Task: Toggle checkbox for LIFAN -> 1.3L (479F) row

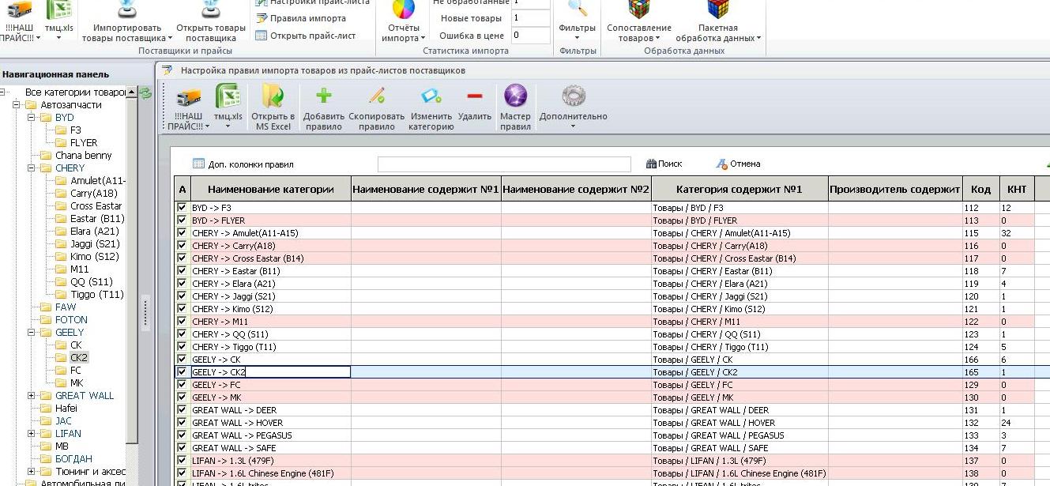Action: [x=183, y=461]
